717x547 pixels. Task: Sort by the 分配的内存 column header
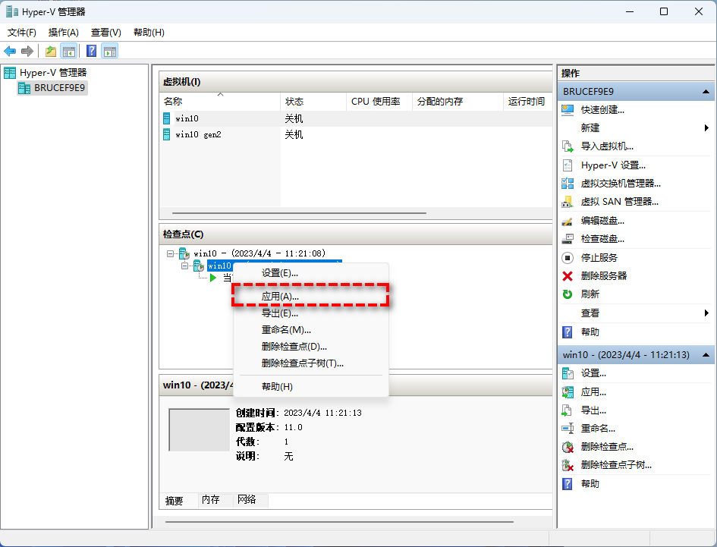(x=458, y=102)
